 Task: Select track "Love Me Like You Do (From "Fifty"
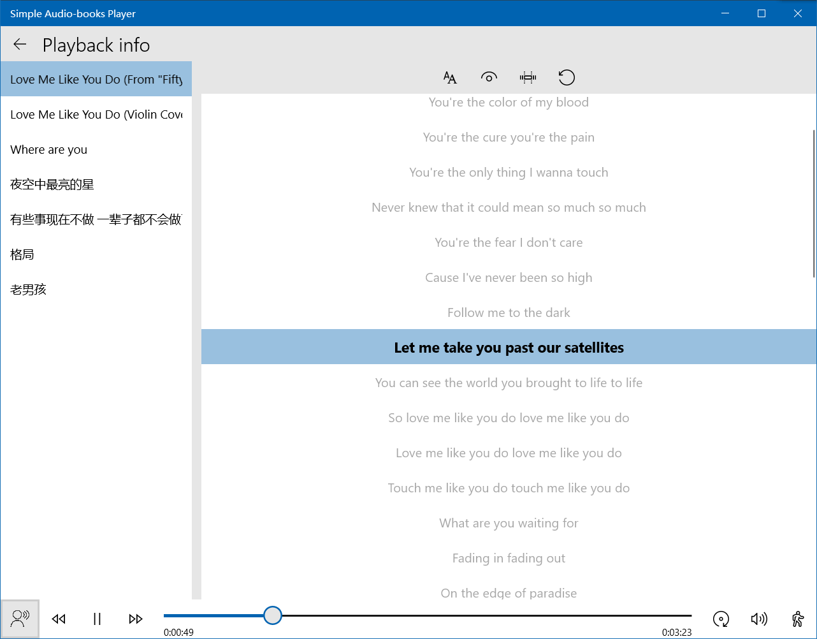pos(96,79)
